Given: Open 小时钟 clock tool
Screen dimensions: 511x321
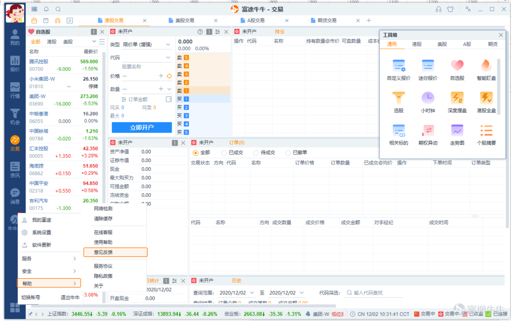Looking at the screenshot, I should [x=428, y=102].
